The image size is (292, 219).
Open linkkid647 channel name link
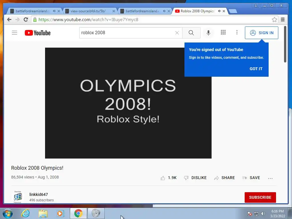tap(38, 194)
